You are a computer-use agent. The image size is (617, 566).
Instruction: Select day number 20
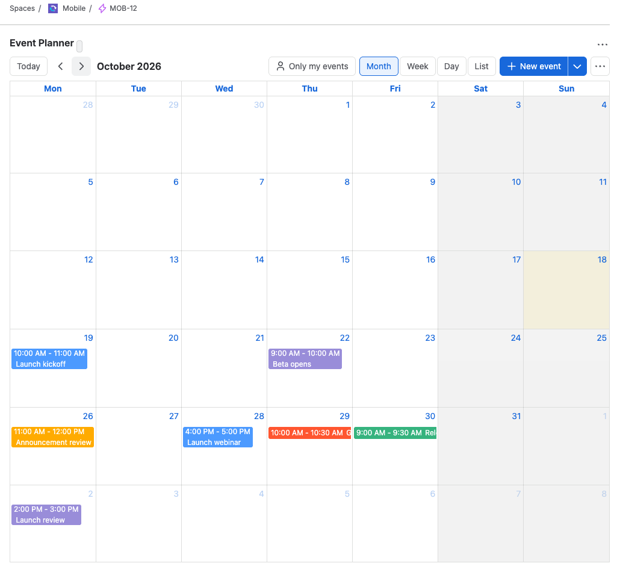(173, 338)
